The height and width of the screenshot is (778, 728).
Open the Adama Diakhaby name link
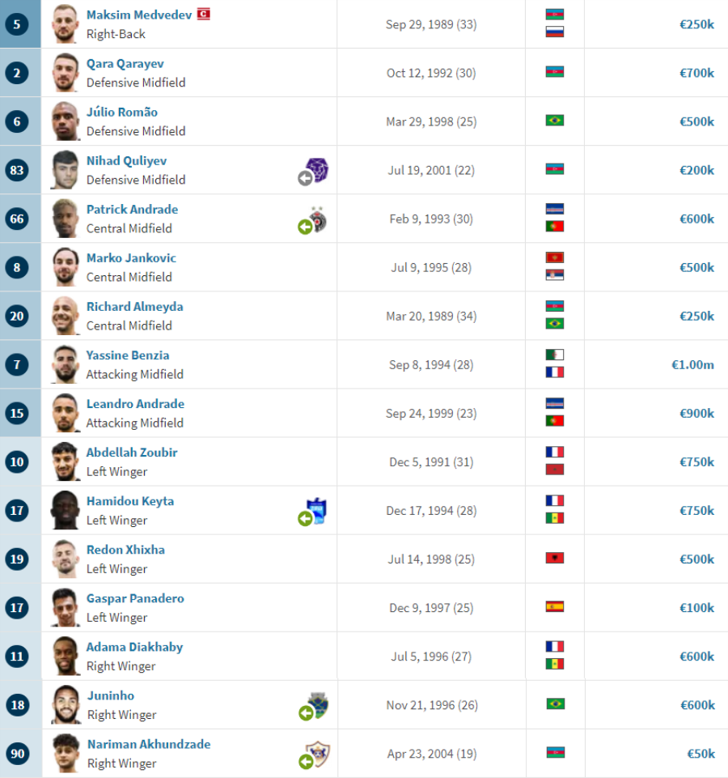tap(134, 647)
